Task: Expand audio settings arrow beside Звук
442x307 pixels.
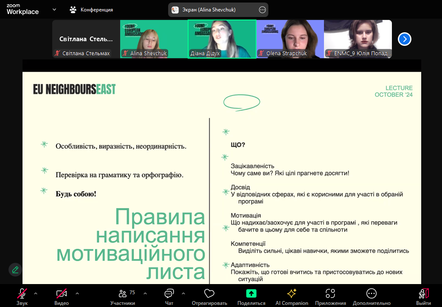Action: coord(36,293)
